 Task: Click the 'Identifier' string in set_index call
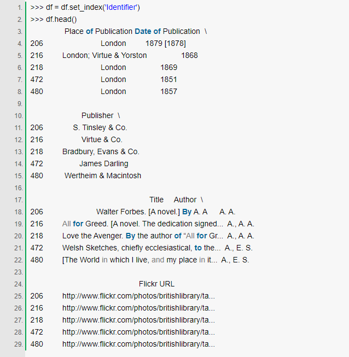click(119, 7)
